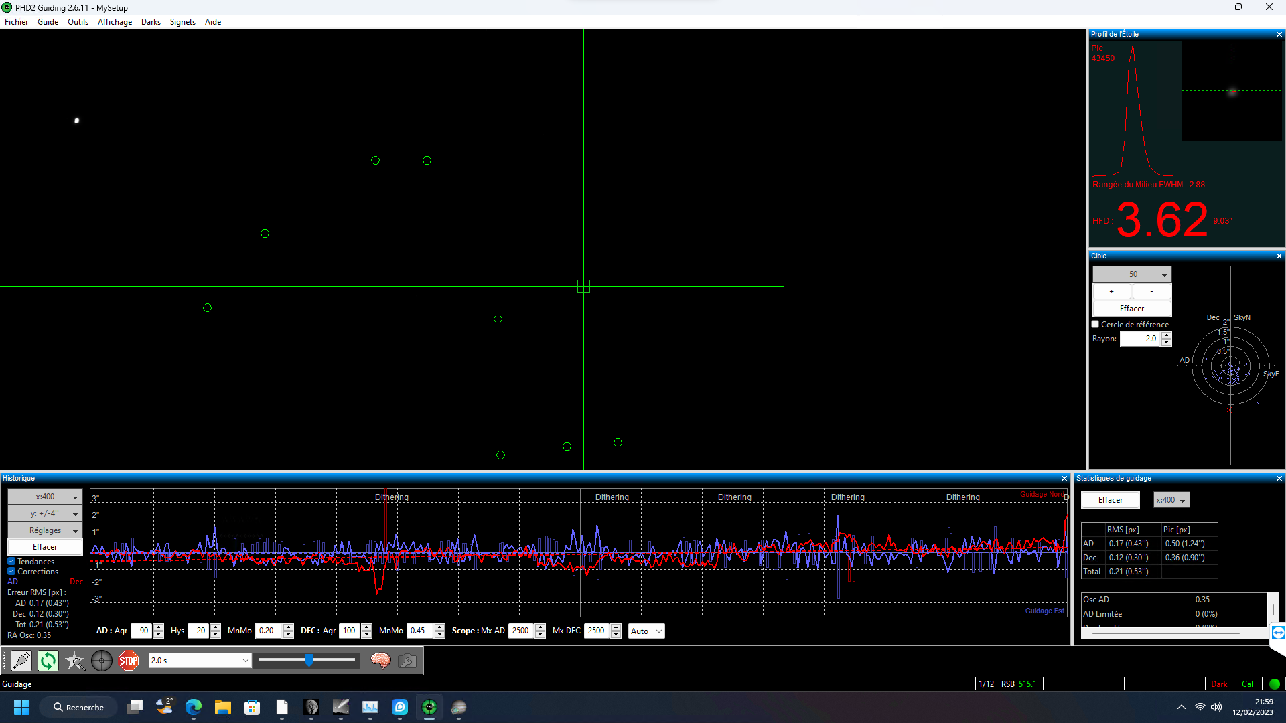Open the x:400 dropdown in Statistiques panel
Image resolution: width=1286 pixels, height=723 pixels.
[1171, 500]
